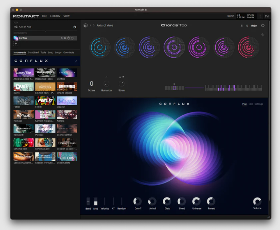Open the Vocal Colors library thumbnail

67,157
